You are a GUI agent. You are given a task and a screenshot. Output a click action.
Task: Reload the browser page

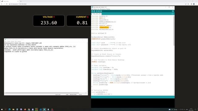(7, 4)
